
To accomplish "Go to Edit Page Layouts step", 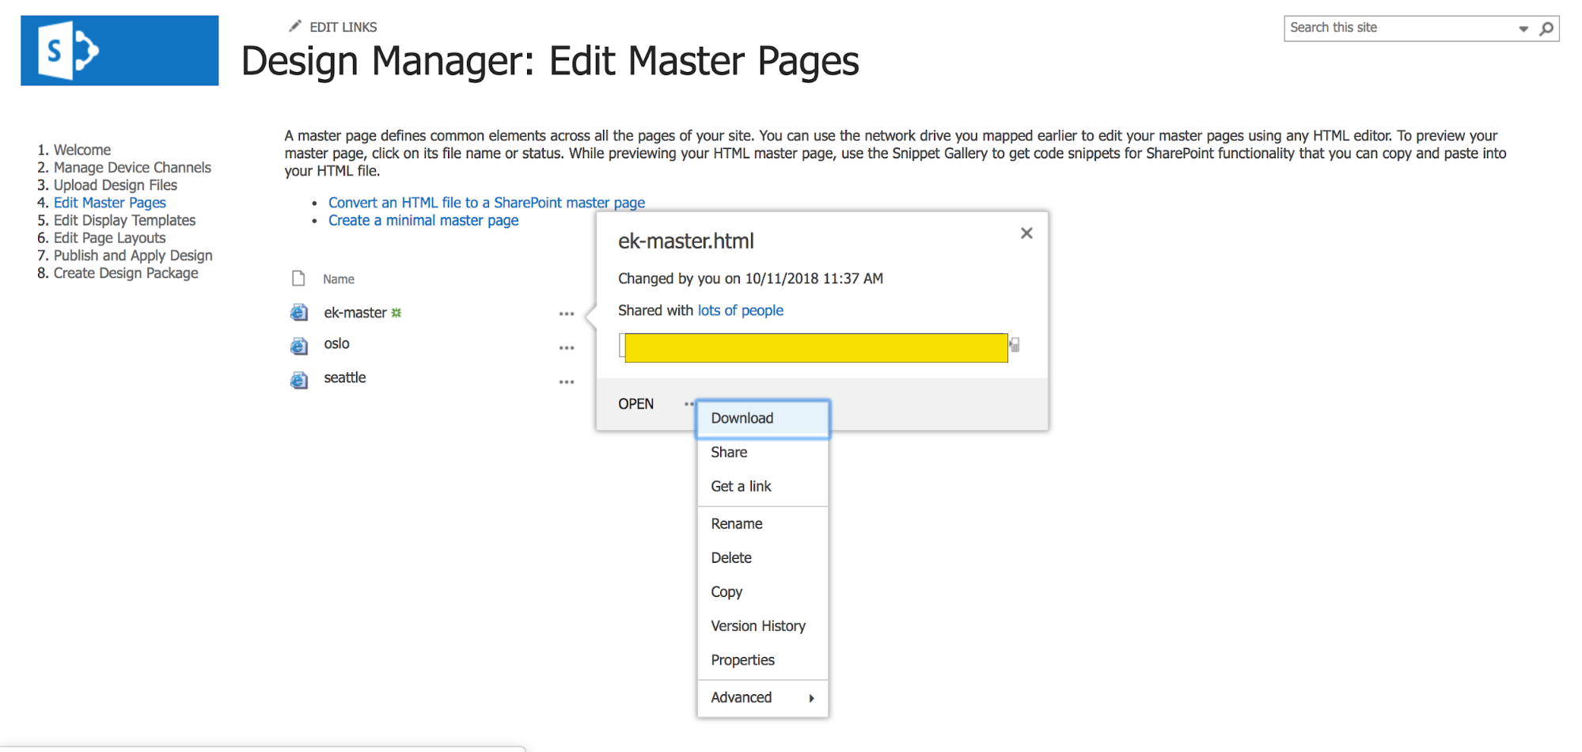I will (110, 237).
